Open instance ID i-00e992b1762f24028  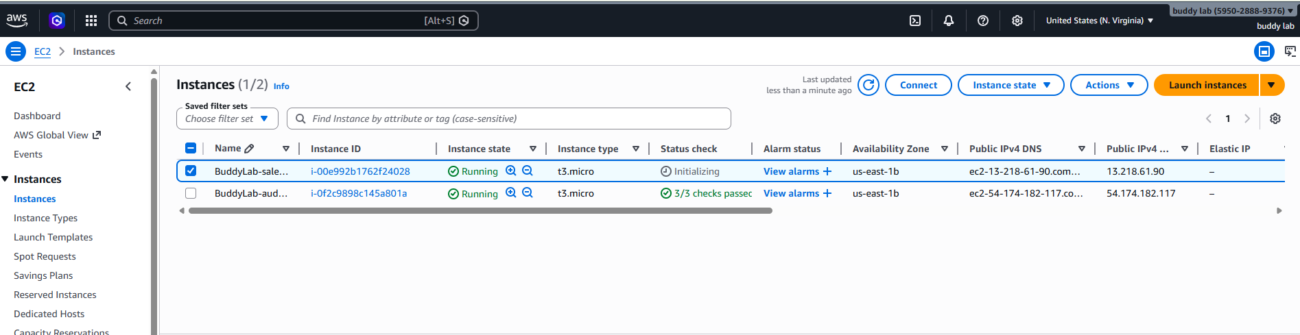click(360, 171)
